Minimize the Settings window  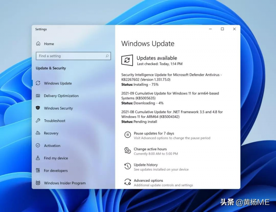click(x=210, y=29)
